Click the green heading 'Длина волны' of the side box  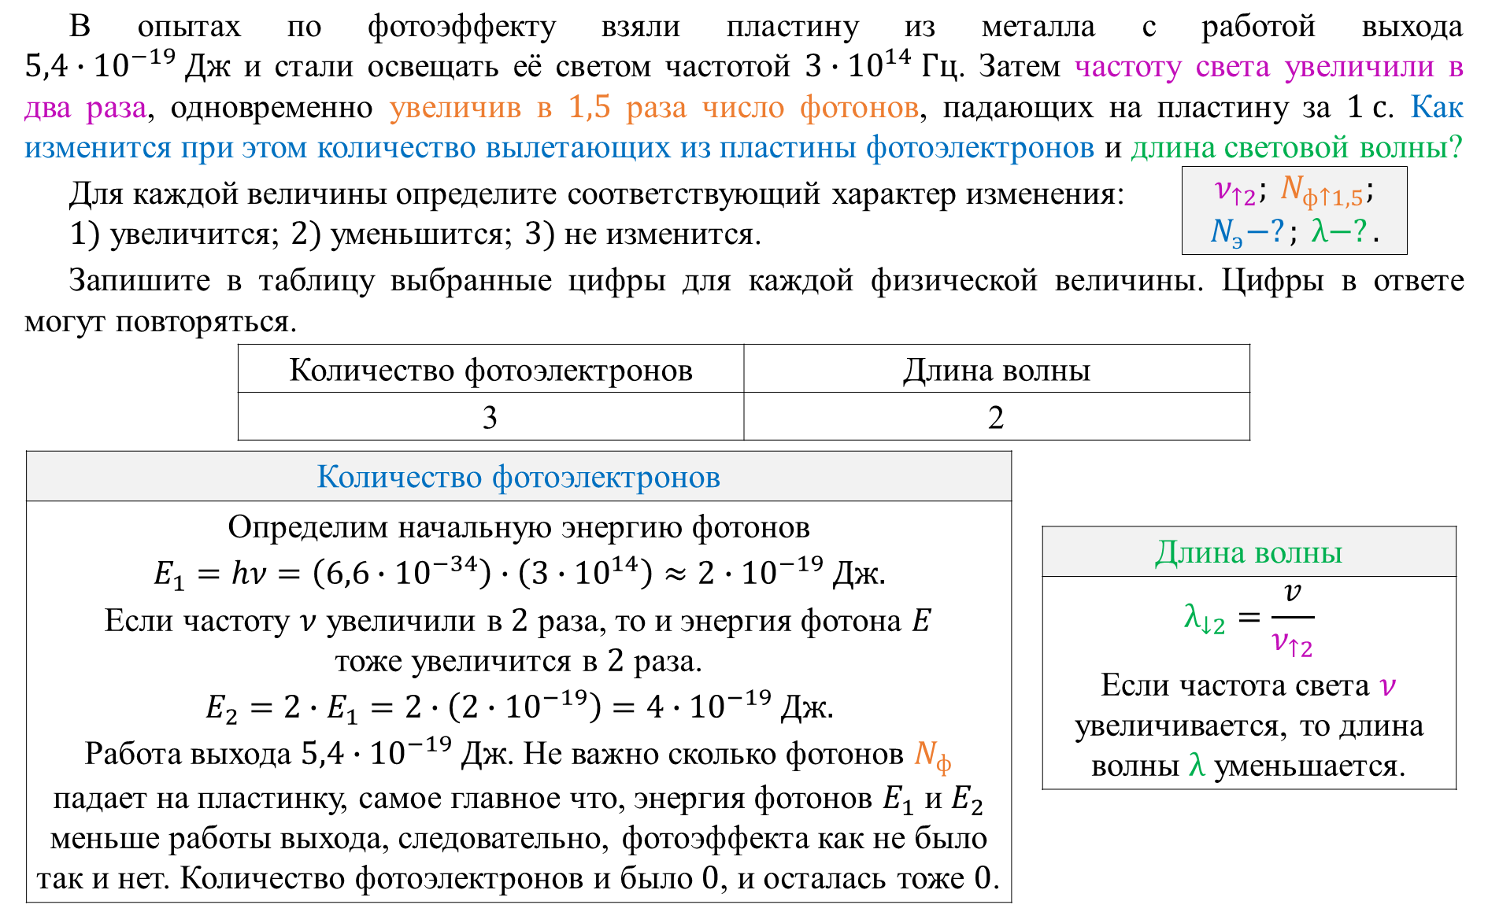click(x=1249, y=552)
